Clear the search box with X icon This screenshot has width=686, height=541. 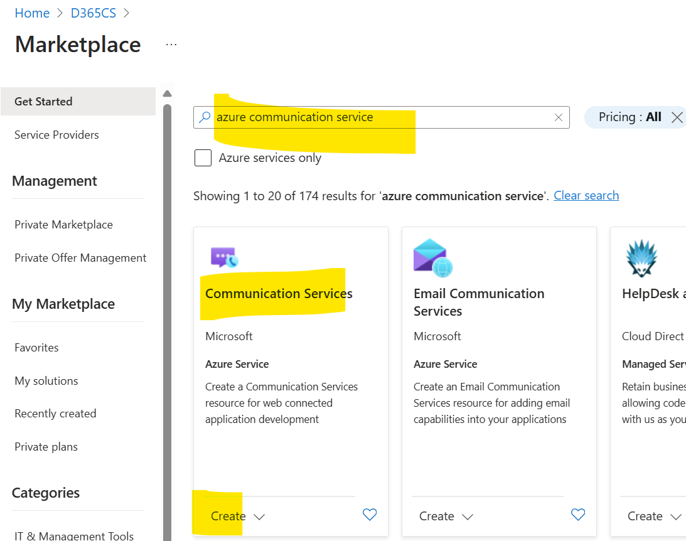pos(558,117)
